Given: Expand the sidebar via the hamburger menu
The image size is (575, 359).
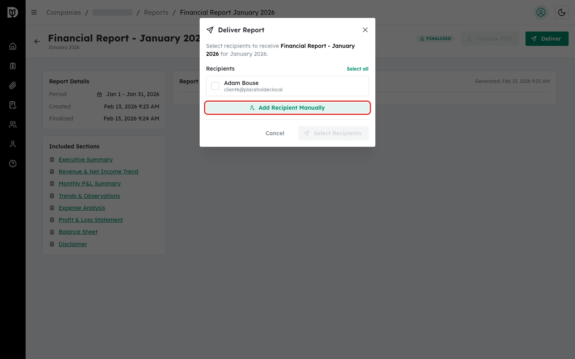Looking at the screenshot, I should click(34, 12).
